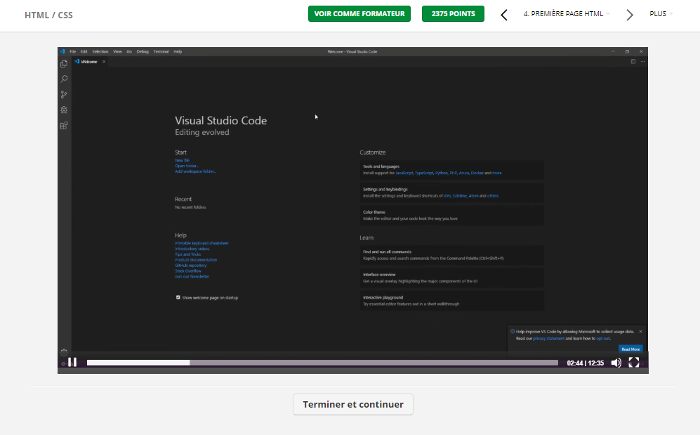Toggle 'Show welcome page on startup' checkbox
Image resolution: width=700 pixels, height=435 pixels.
[178, 297]
